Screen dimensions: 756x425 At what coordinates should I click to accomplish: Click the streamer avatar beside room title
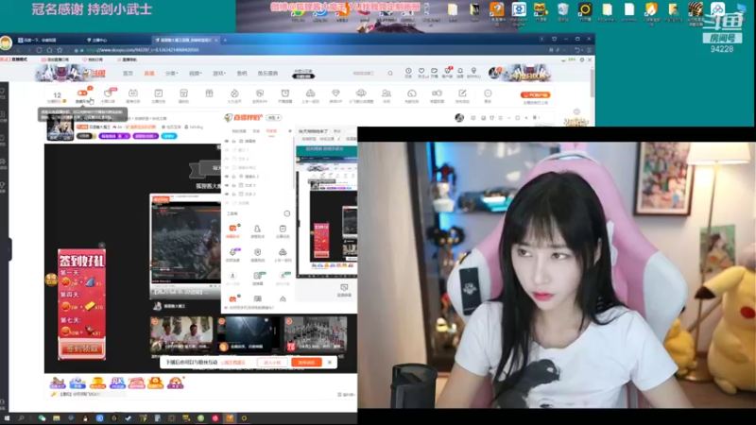(60, 129)
